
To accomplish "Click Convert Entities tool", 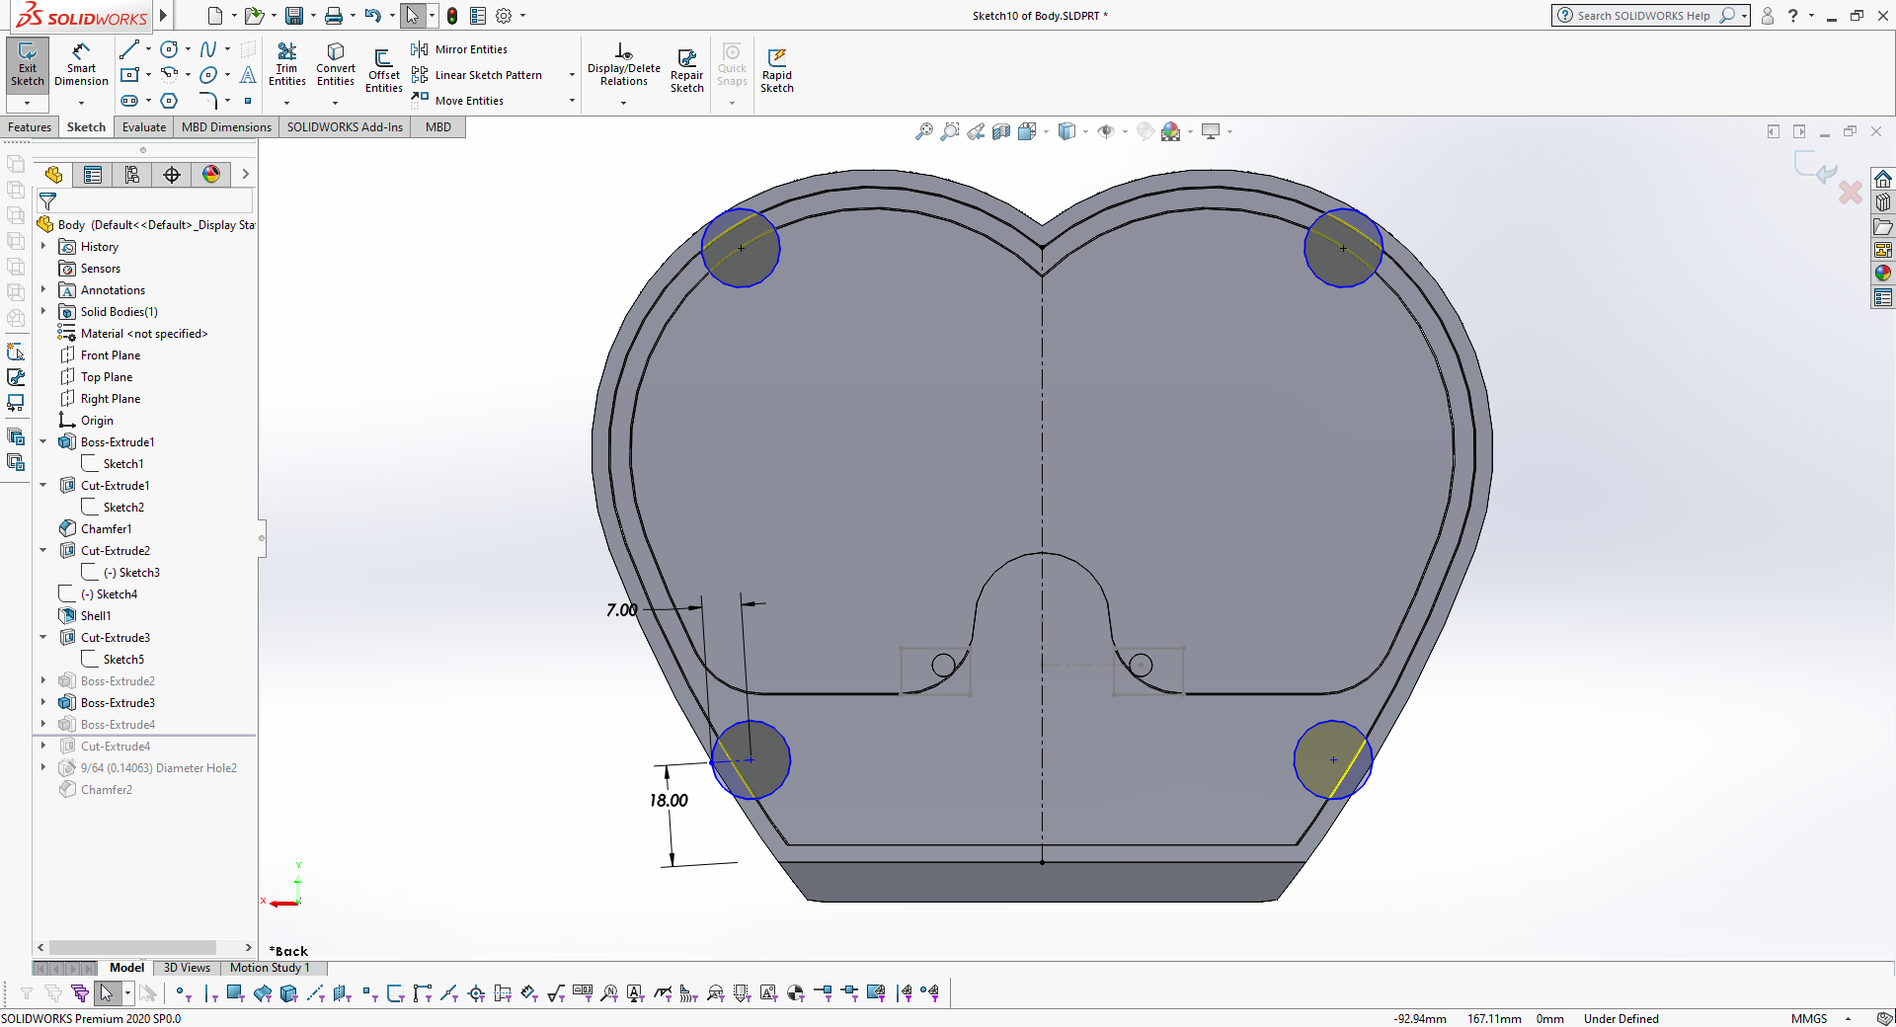I will coord(336,64).
